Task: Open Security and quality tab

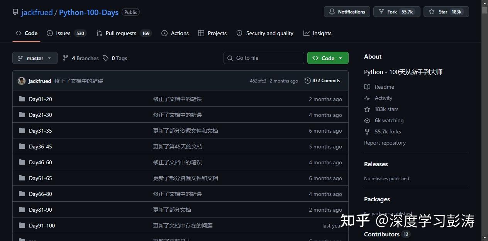Action: pos(265,33)
